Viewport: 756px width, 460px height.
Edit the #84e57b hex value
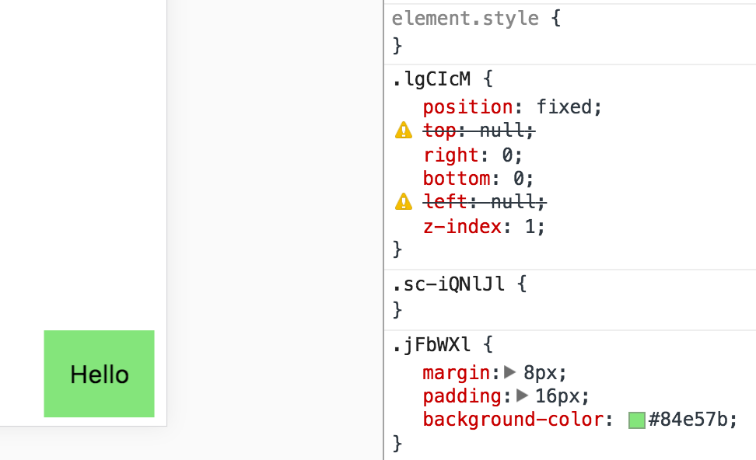[688, 420]
